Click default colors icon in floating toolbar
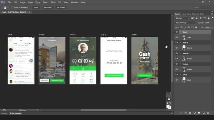The height and width of the screenshot is (120, 214). [x=167, y=103]
